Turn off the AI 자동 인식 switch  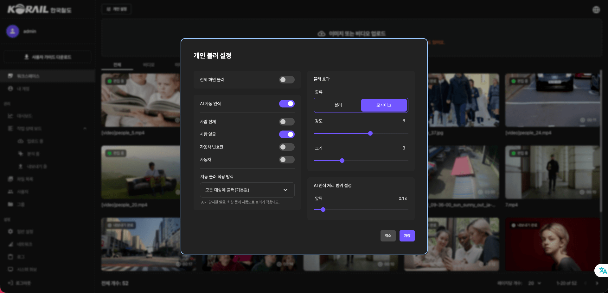[286, 104]
